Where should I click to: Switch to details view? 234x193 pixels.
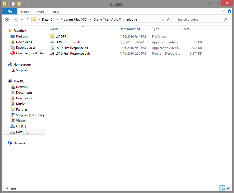click(x=222, y=188)
